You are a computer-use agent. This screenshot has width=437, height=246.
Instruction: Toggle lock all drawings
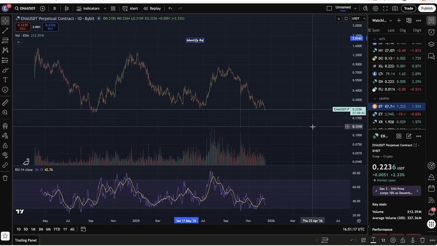pos(5,145)
